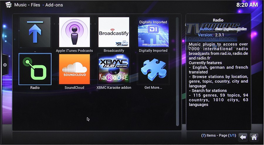Open the Digitally Imported add-on icon
This screenshot has width=264, height=145.
(x=153, y=32)
